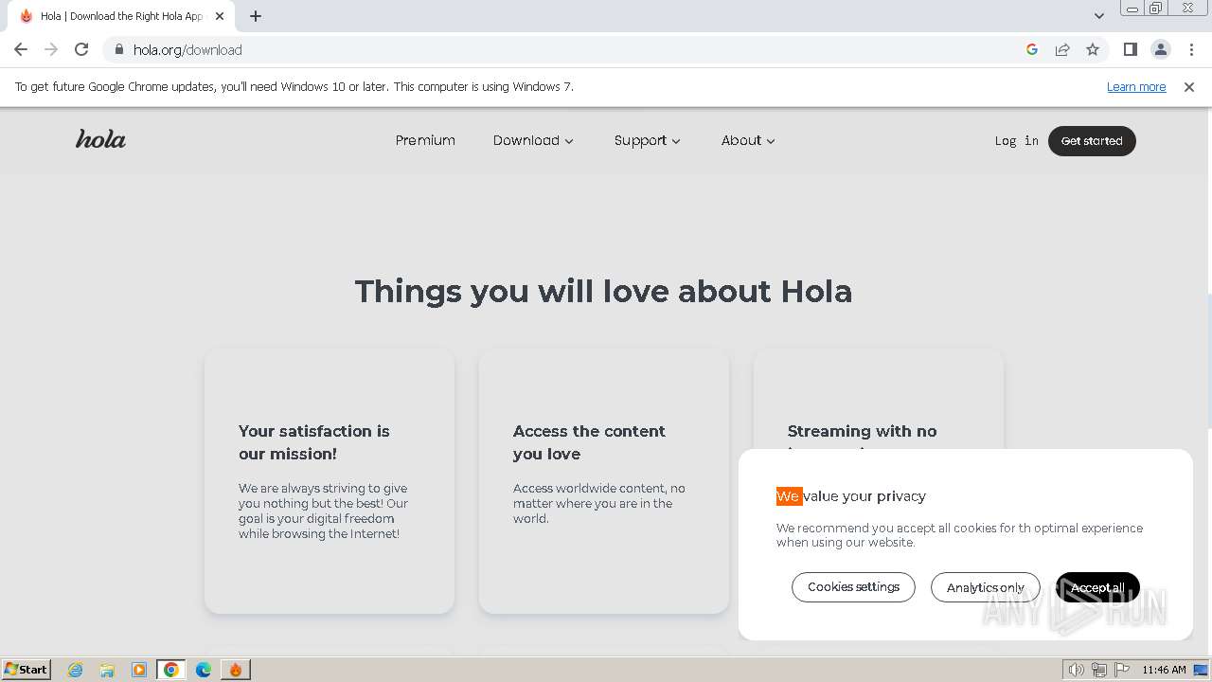Click the 'We value your privacy' heading
Screen dimensions: 1212x682
pos(851,496)
